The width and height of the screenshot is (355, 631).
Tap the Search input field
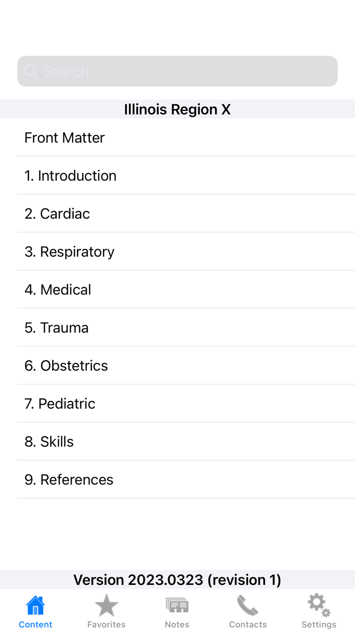177,71
